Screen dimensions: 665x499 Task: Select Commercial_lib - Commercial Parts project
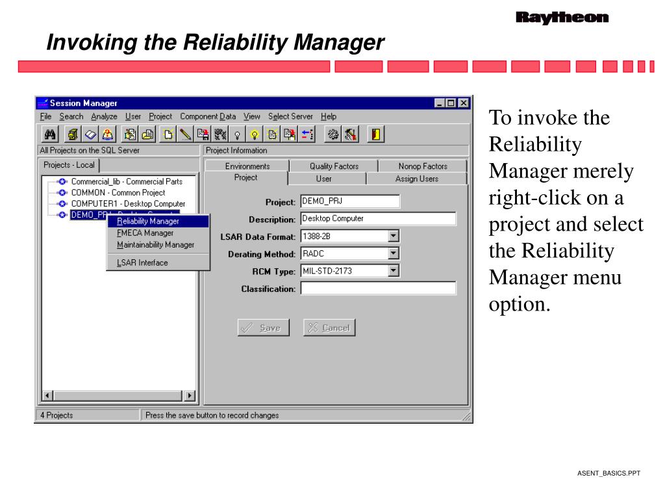pyautogui.click(x=127, y=182)
